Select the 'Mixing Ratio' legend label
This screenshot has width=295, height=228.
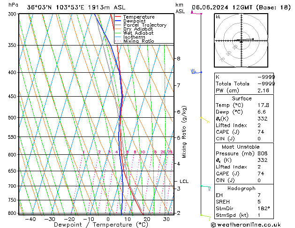coord(139,41)
